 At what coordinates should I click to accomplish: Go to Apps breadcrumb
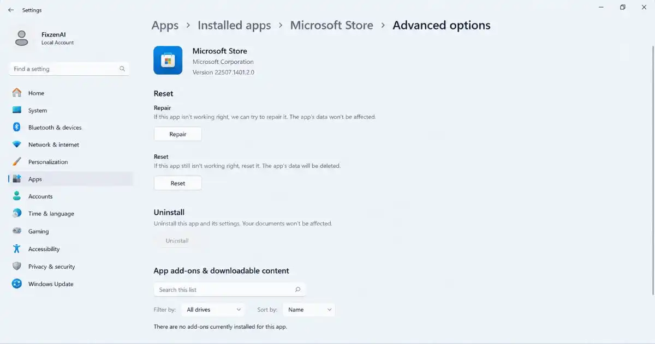[x=165, y=26]
